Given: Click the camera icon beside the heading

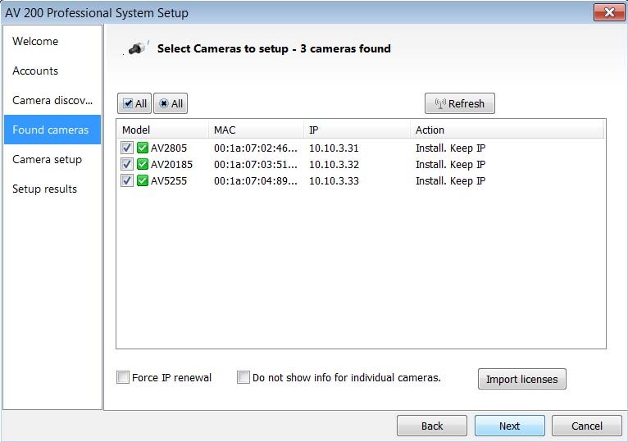Looking at the screenshot, I should [138, 49].
